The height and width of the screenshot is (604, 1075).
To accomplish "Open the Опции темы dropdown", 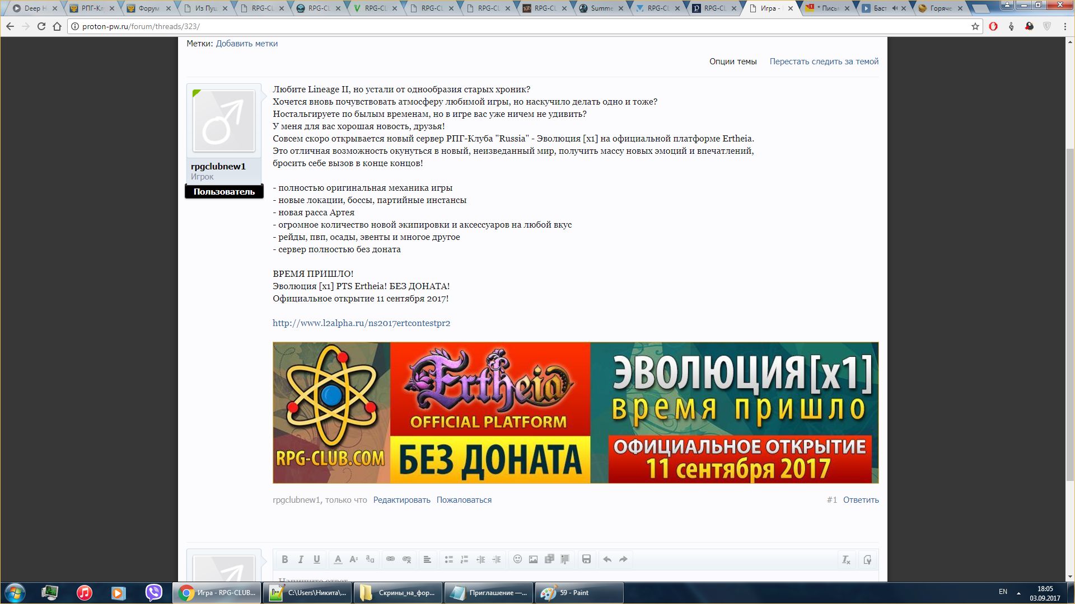I will (733, 62).
